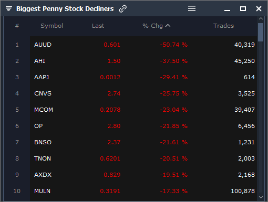The height and width of the screenshot is (202, 268).
Task: Select TNON last price 0.6201
Action: (x=110, y=158)
